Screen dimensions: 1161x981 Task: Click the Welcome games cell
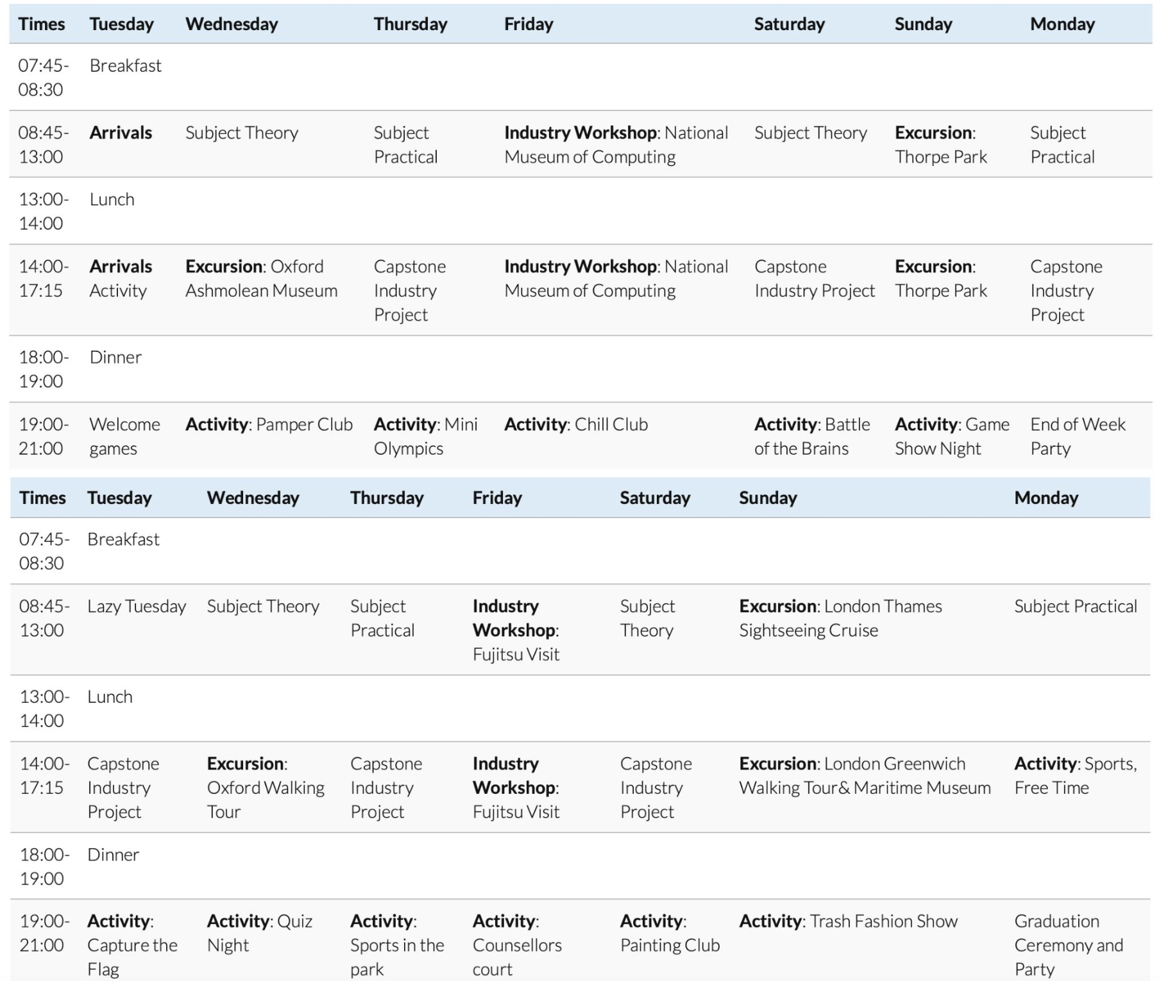pyautogui.click(x=124, y=436)
